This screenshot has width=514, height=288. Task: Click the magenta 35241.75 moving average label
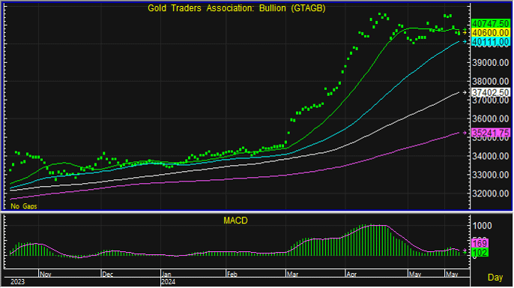coord(490,133)
